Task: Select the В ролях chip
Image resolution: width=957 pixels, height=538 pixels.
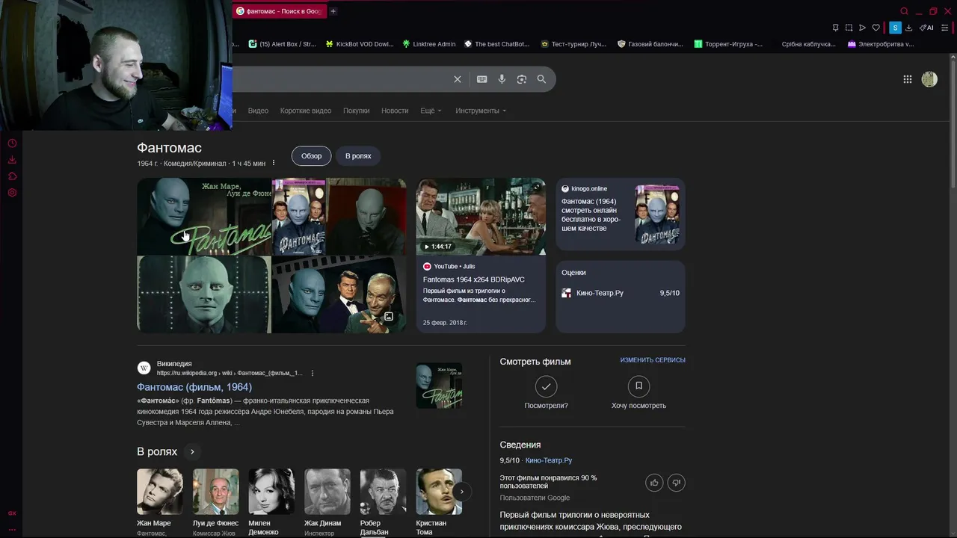Action: click(x=358, y=156)
